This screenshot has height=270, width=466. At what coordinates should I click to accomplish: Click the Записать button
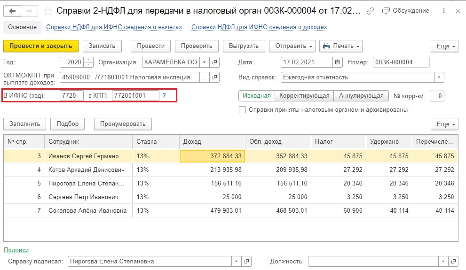pos(102,46)
